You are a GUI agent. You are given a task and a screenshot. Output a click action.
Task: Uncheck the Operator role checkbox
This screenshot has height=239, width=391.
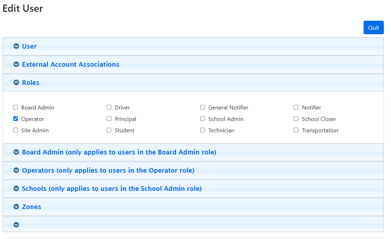(15, 119)
